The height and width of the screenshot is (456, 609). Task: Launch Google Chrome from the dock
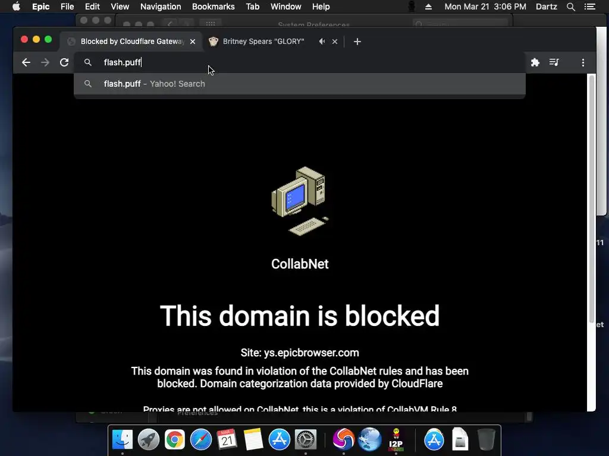175,440
